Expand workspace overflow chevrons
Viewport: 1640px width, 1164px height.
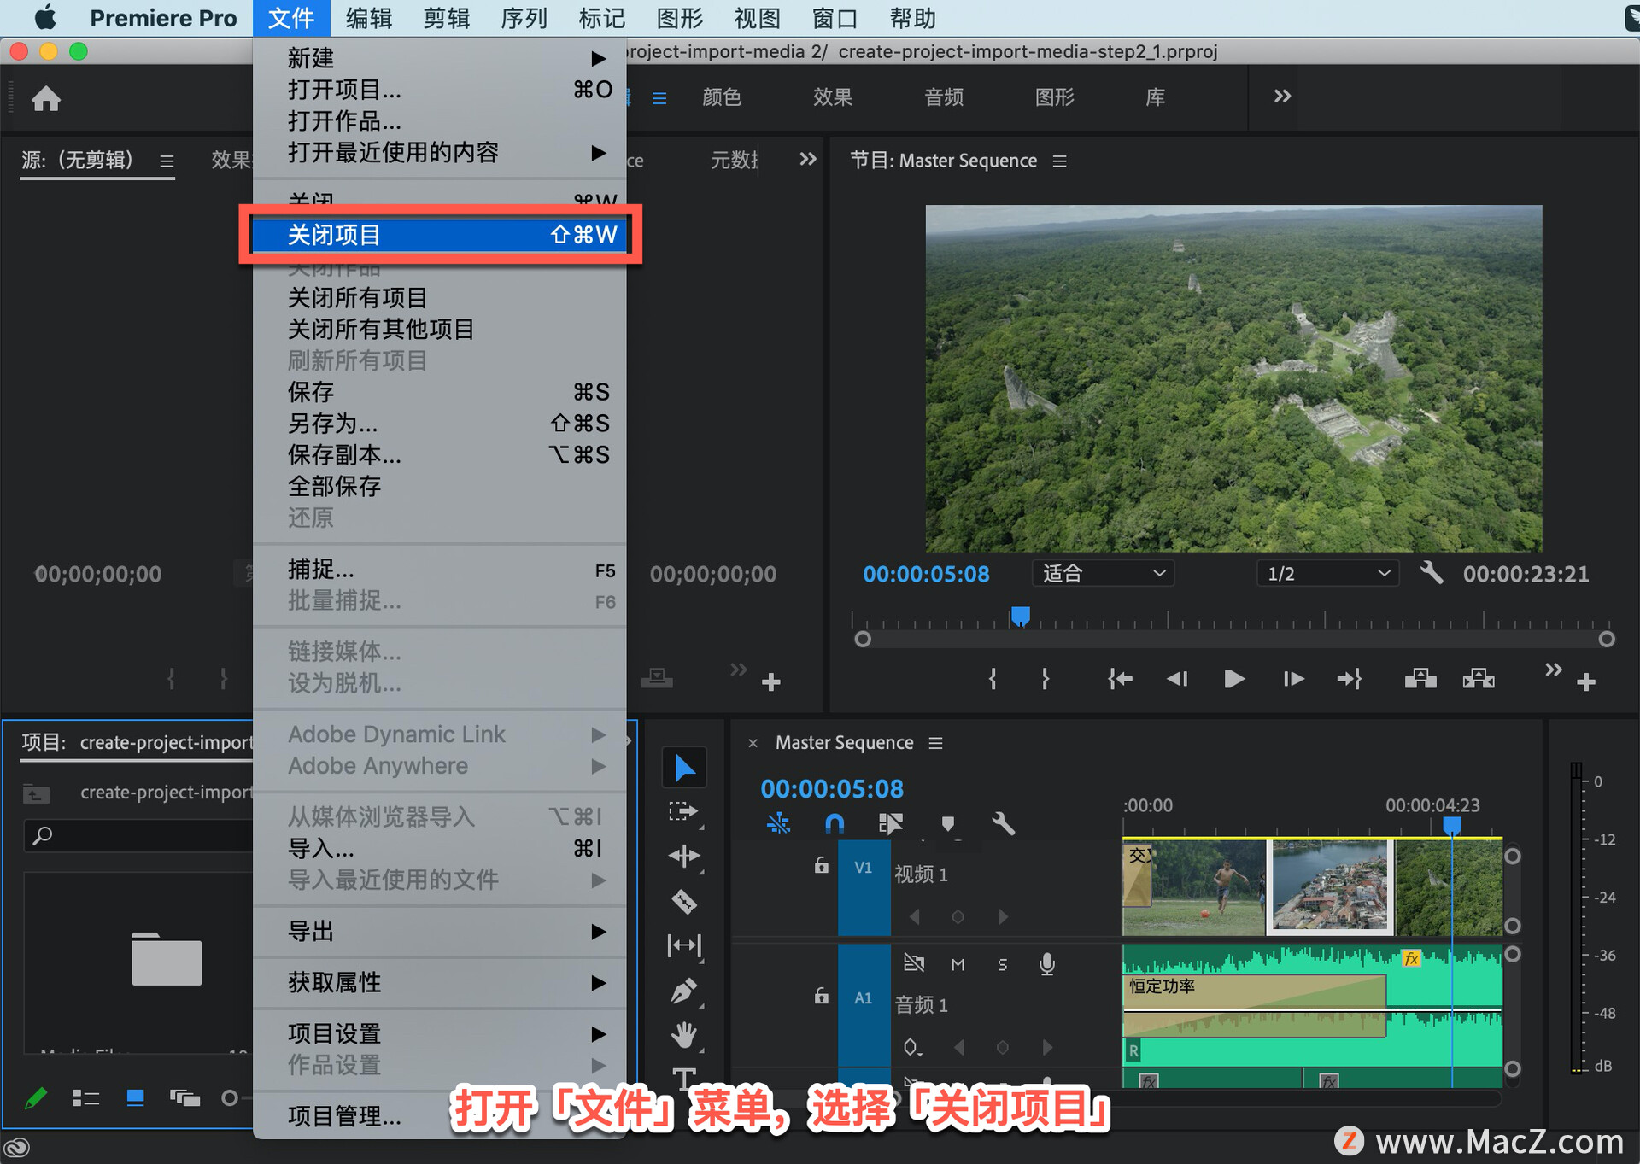[1282, 97]
